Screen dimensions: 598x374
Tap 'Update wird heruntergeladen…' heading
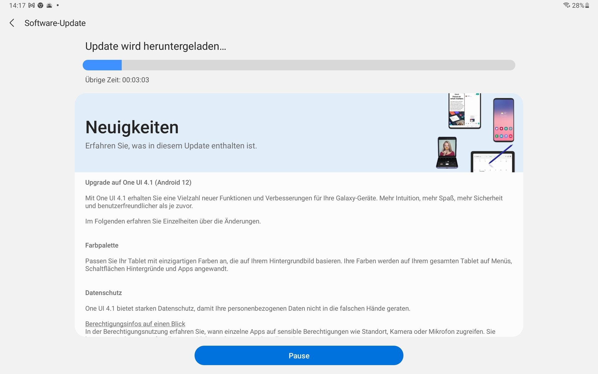coord(156,46)
